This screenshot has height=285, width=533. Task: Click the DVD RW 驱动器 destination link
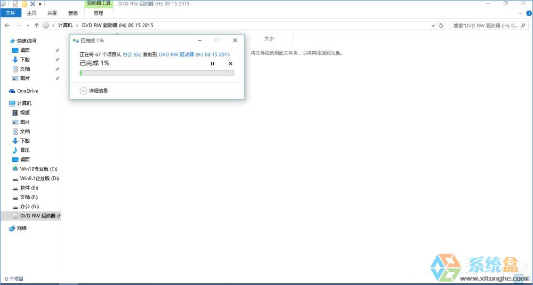tap(194, 54)
